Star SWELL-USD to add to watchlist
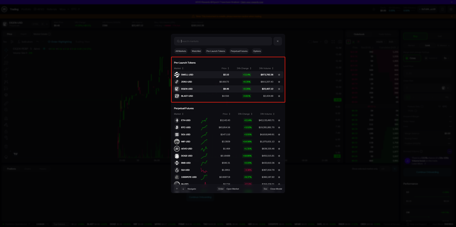 click(x=279, y=75)
